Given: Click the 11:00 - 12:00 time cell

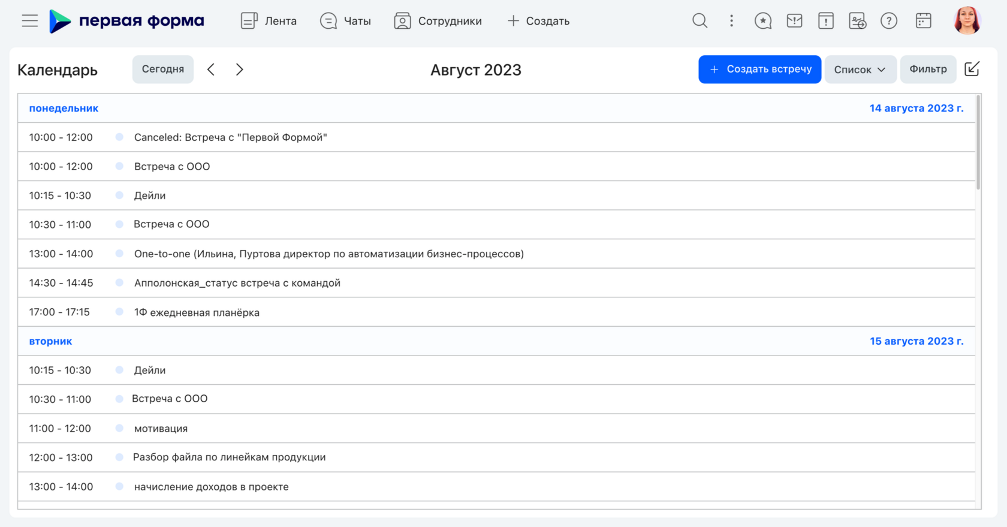Looking at the screenshot, I should pos(60,429).
